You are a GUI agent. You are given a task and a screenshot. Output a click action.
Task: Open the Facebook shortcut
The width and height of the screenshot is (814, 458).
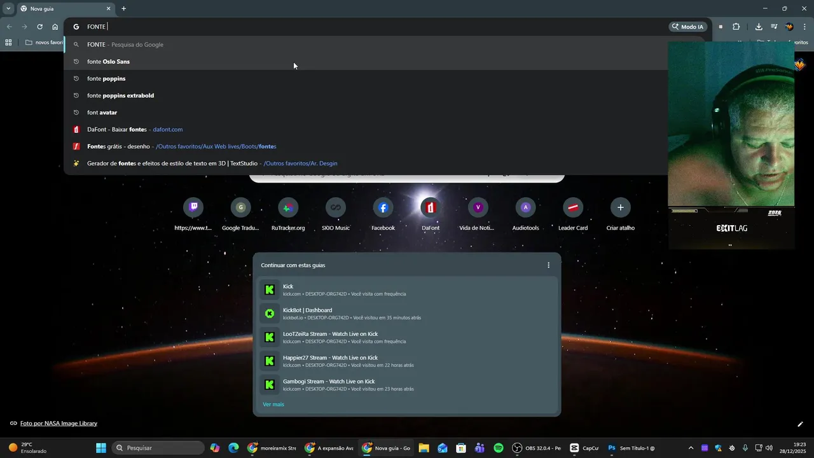[x=383, y=214]
